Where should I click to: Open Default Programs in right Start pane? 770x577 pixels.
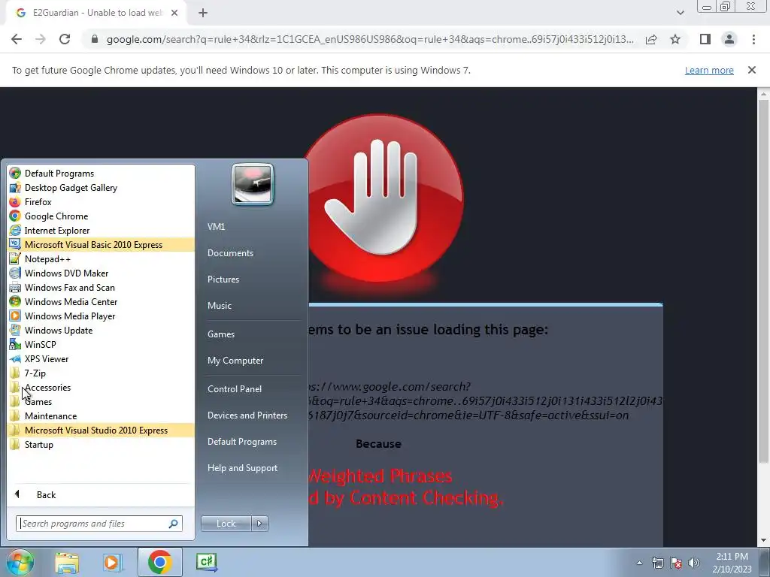pos(242,442)
